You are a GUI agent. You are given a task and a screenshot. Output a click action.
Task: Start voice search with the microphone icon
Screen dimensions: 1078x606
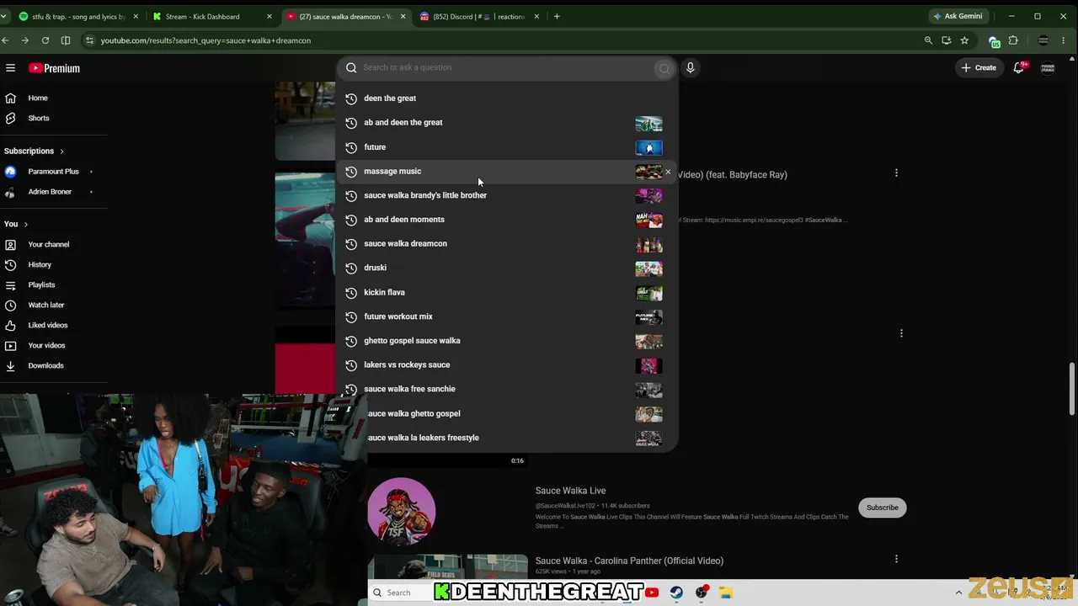(x=690, y=67)
